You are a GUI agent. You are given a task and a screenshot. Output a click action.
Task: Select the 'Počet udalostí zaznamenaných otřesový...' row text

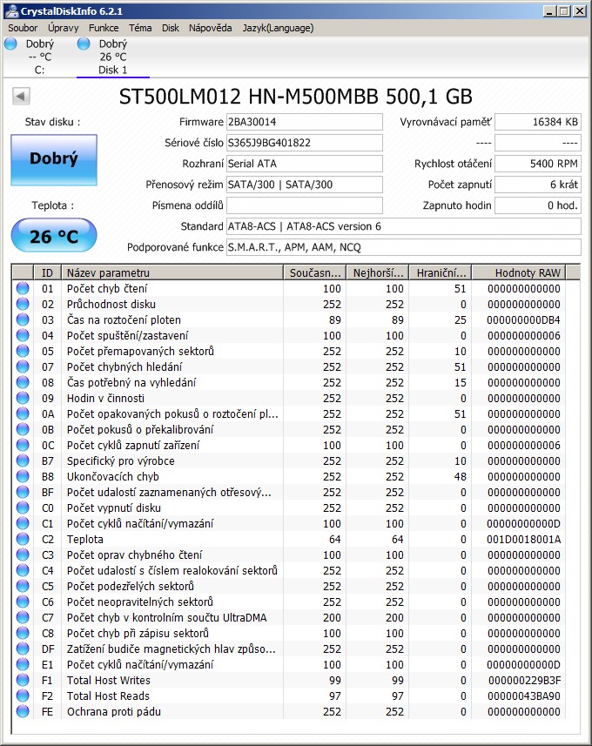tap(169, 493)
